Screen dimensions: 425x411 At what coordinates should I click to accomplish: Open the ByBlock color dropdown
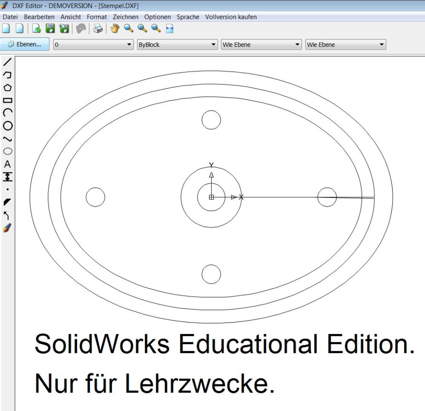point(177,44)
